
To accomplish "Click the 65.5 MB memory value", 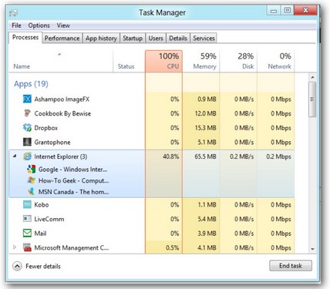I will click(x=205, y=156).
